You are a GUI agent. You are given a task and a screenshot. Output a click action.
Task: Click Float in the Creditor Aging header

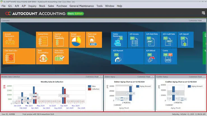200,77
